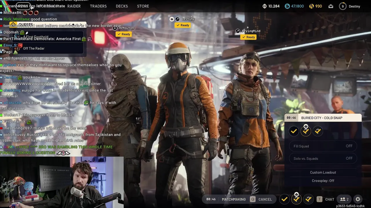Click the Quests panel header
Viewport: 371px width, 208px height.
(48, 25)
